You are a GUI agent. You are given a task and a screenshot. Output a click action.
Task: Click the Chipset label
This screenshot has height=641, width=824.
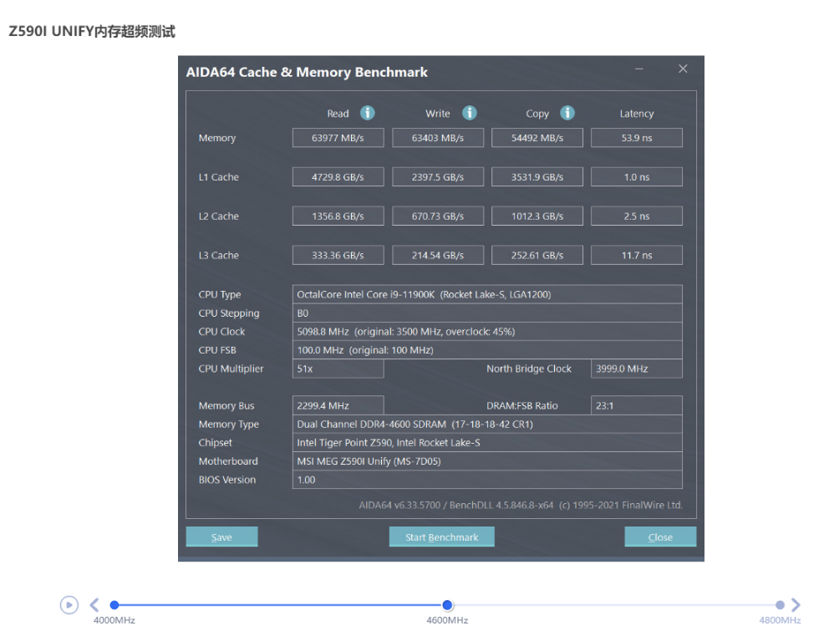(215, 443)
